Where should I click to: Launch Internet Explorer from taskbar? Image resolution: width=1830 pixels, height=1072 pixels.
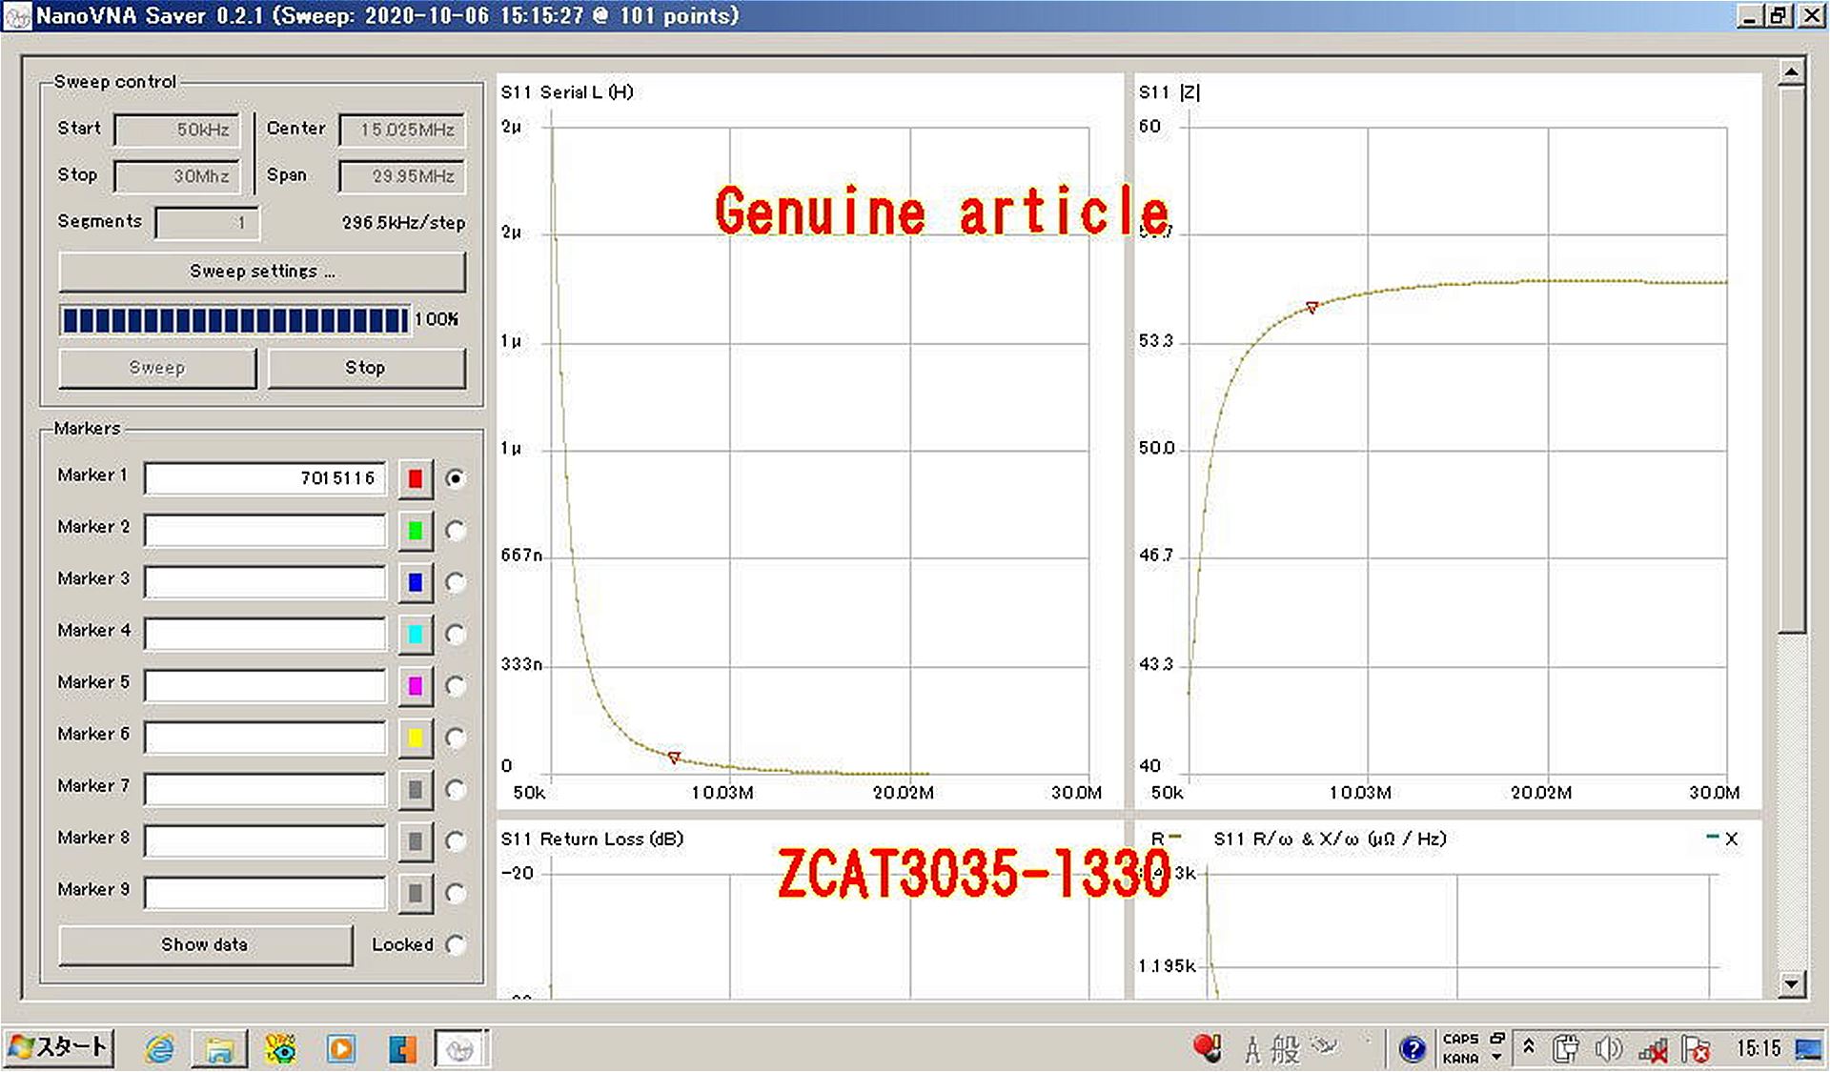[x=159, y=1049]
